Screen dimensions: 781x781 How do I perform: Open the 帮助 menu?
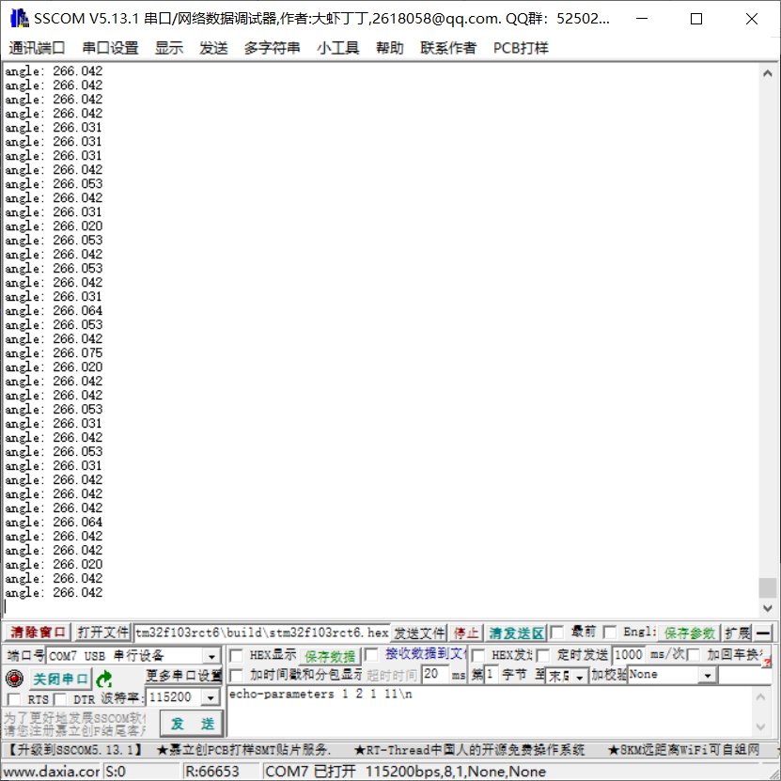(x=390, y=48)
